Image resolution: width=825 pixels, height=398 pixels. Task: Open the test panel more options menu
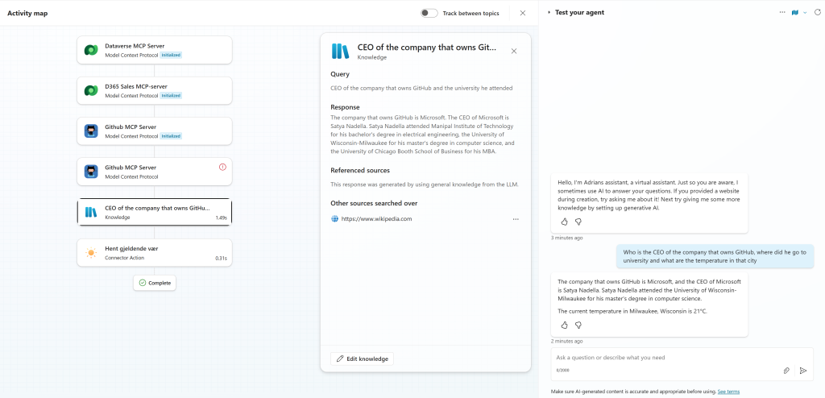point(781,13)
